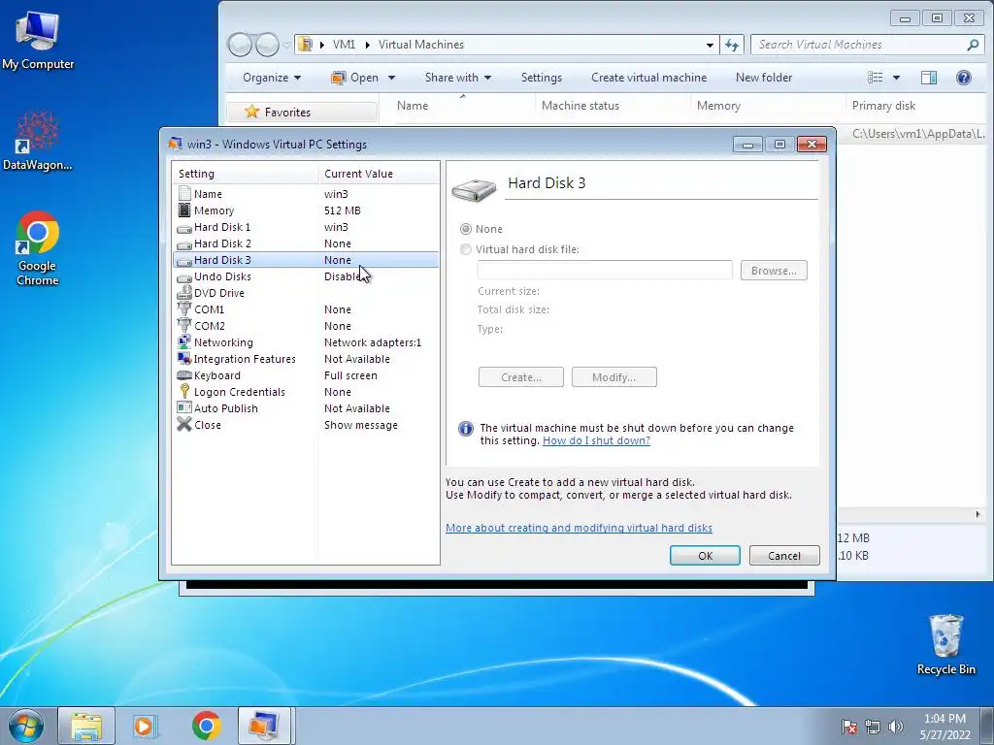Click Explorer horizontal scrollbar right arrow
The width and height of the screenshot is (994, 745).
point(978,514)
